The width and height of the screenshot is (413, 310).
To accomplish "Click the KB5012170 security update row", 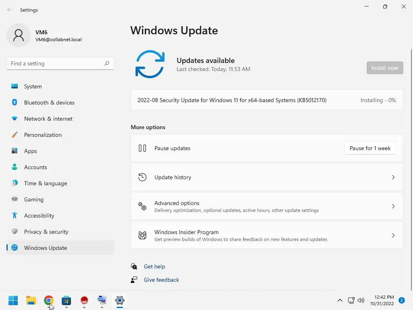I will click(267, 100).
